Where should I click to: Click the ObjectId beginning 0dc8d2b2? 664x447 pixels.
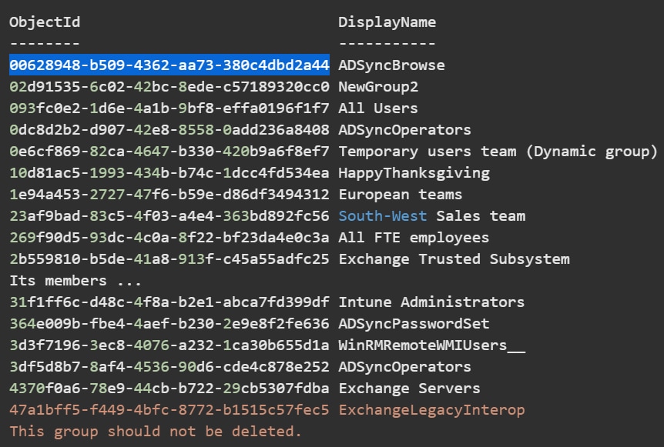[169, 130]
